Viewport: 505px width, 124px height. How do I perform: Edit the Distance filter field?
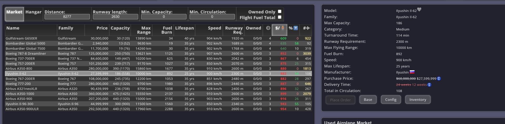67,17
